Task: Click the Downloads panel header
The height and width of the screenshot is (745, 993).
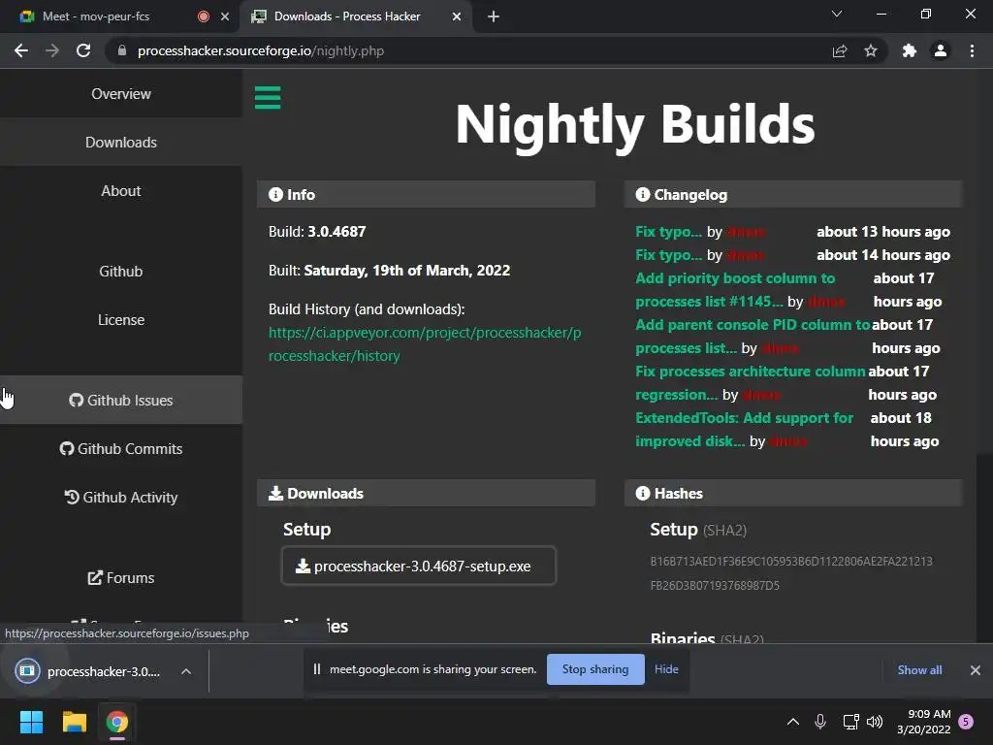Action: click(426, 494)
